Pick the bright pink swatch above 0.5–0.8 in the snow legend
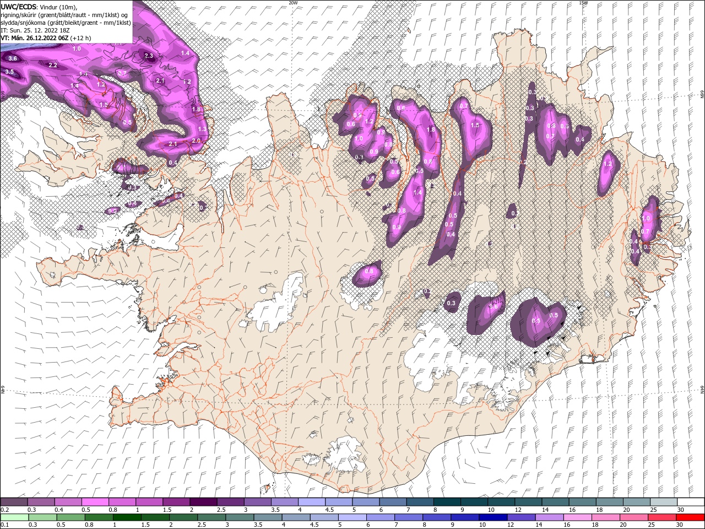Viewport: 705px width, 529px height. [95, 502]
